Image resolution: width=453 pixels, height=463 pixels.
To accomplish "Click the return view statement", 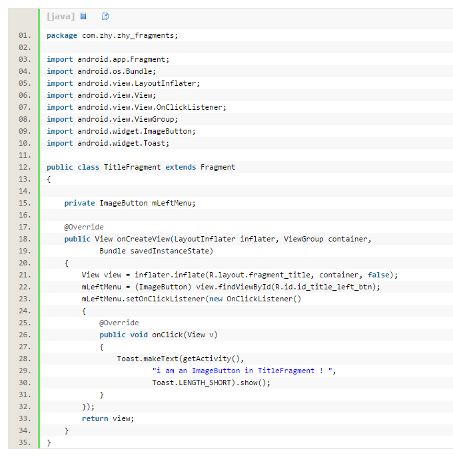I will tap(108, 418).
